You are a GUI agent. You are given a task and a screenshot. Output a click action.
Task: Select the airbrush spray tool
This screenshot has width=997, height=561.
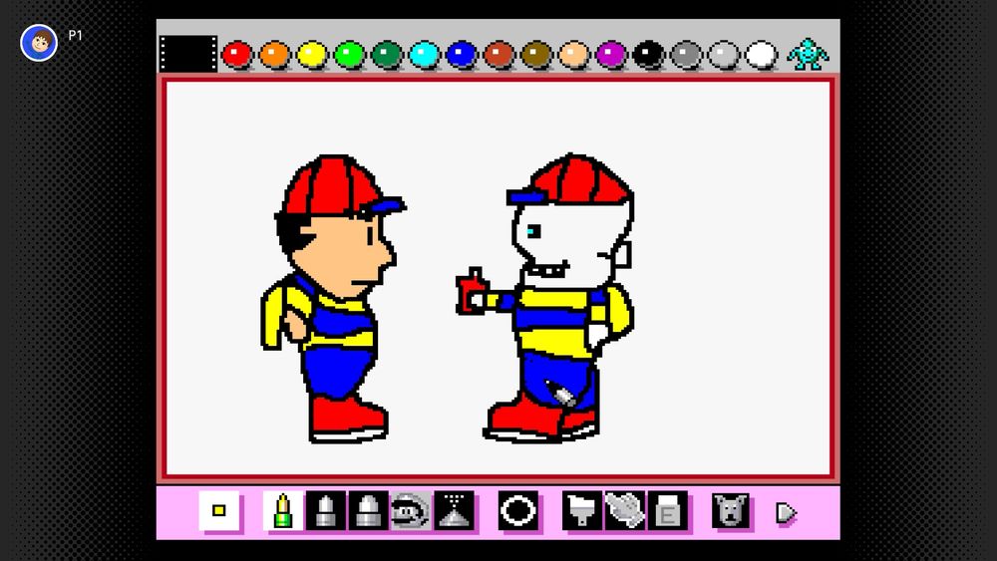tap(454, 510)
